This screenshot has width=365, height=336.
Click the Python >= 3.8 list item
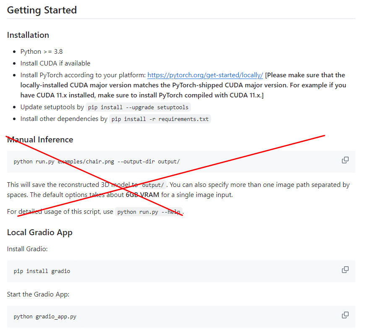click(42, 52)
